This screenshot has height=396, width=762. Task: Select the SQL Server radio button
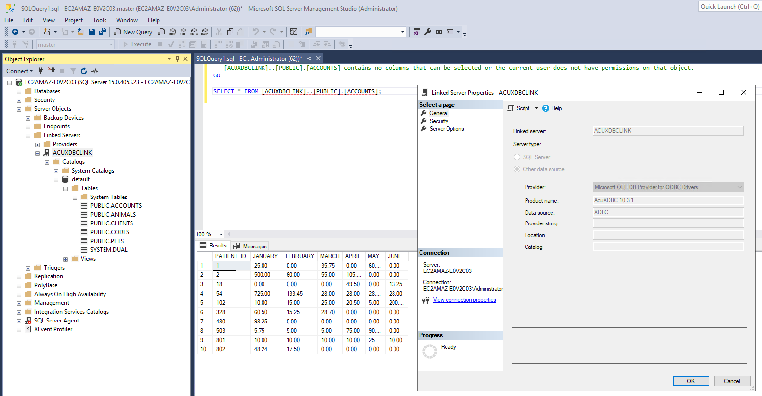[x=517, y=157]
